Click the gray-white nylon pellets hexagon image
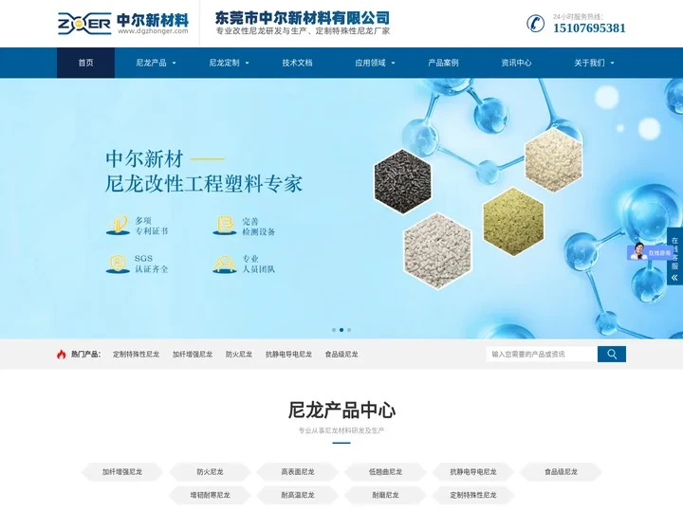This screenshot has width=683, height=512. (x=437, y=250)
